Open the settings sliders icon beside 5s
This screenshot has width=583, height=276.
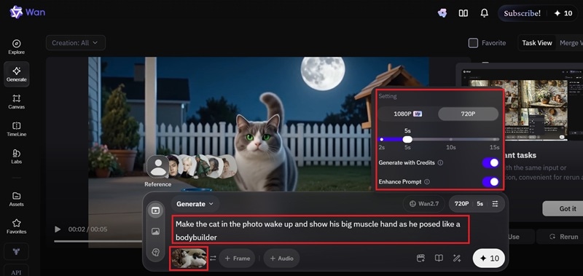(496, 204)
